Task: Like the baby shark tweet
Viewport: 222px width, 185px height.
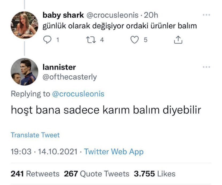Action: (x=135, y=40)
